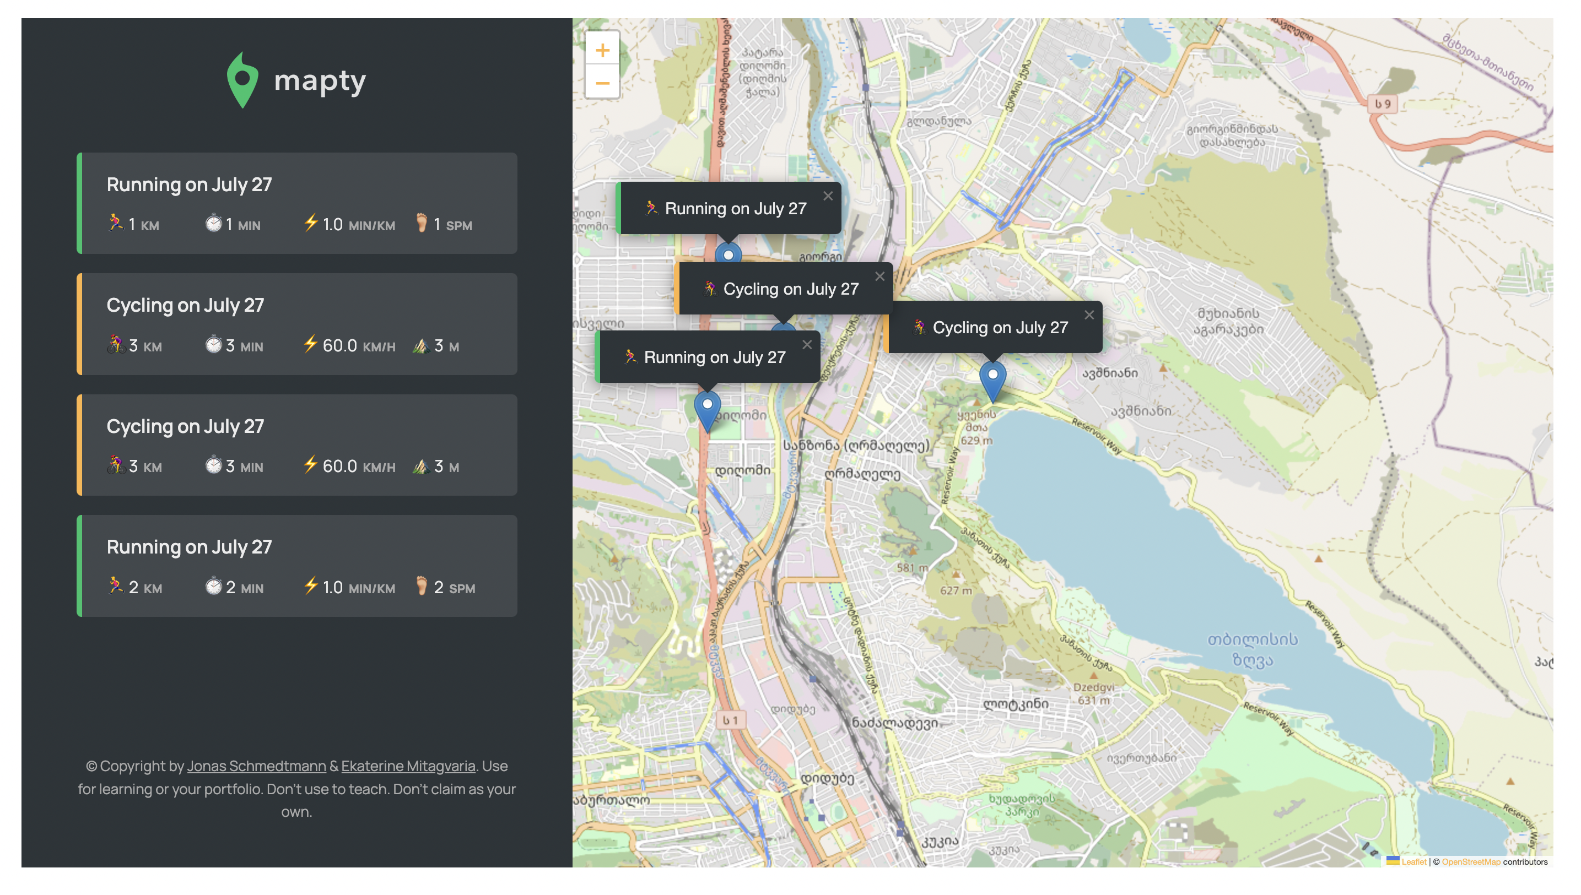Open the OpenStreetMap attribution link
The width and height of the screenshot is (1581, 895).
click(x=1470, y=862)
